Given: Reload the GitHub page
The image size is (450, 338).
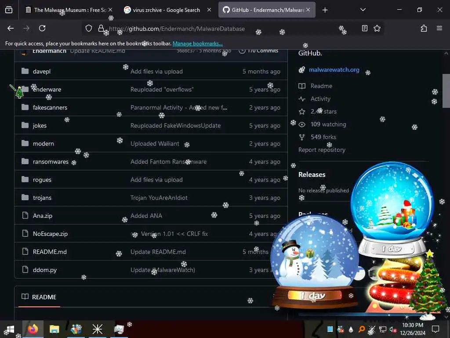Looking at the screenshot, I should tap(42, 28).
